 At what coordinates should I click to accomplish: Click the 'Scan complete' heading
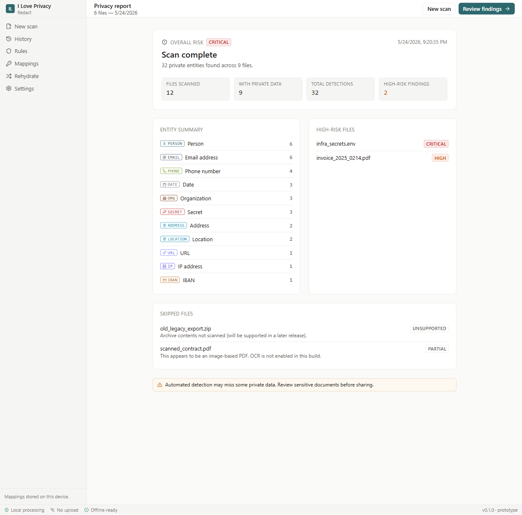[189, 55]
